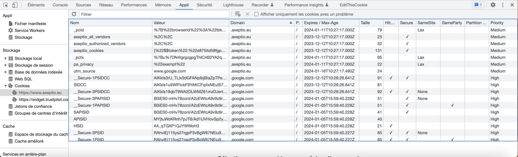Screen dimensions: 518x157
Task: Sort cookies by Taille column
Action: (x=371, y=23)
